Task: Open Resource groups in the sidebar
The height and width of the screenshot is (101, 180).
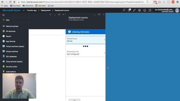Action: pos(12,26)
